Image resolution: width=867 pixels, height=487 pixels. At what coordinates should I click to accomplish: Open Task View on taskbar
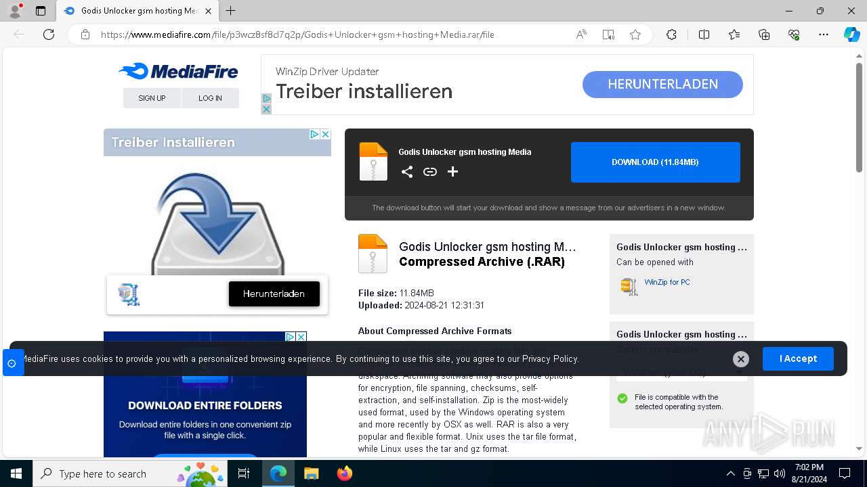click(244, 473)
